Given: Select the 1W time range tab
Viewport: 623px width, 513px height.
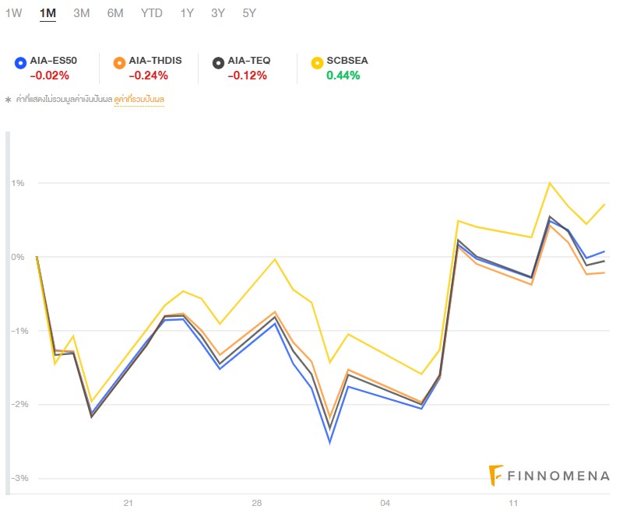Looking at the screenshot, I should tap(13, 13).
